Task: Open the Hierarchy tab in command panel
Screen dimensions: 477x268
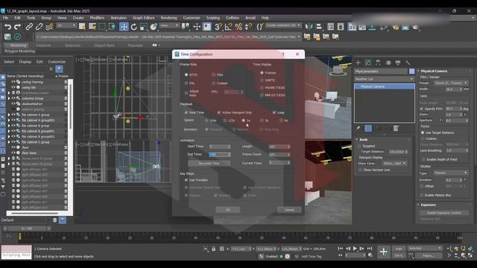Action: point(378,63)
